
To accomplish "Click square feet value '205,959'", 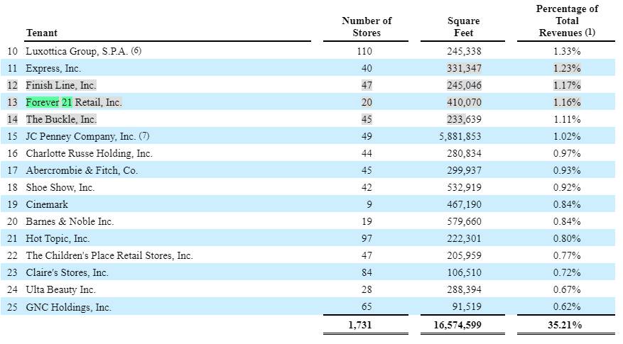I will (x=464, y=256).
